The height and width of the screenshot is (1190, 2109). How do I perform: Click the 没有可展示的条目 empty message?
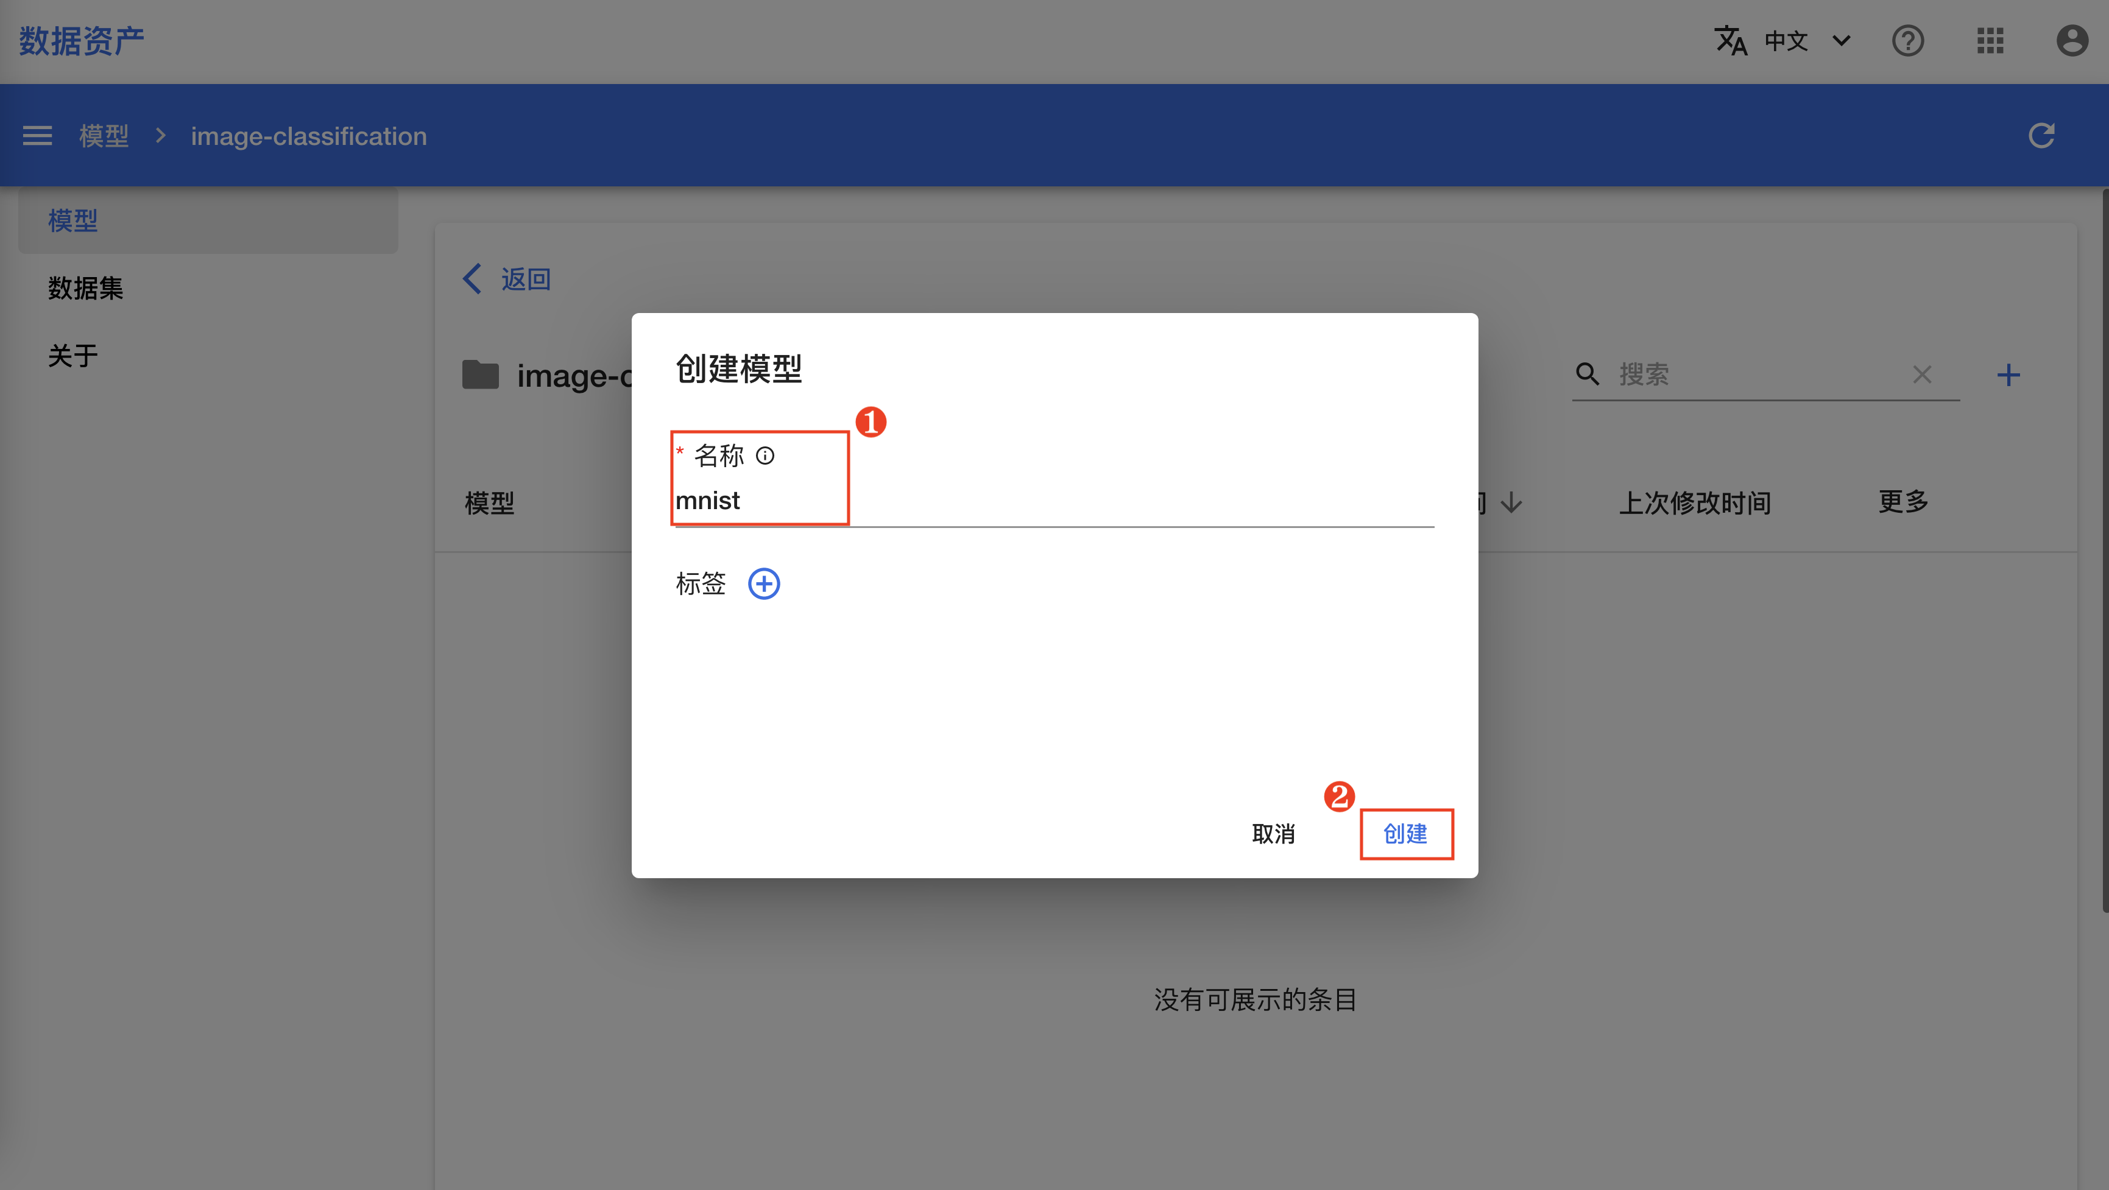click(x=1256, y=999)
